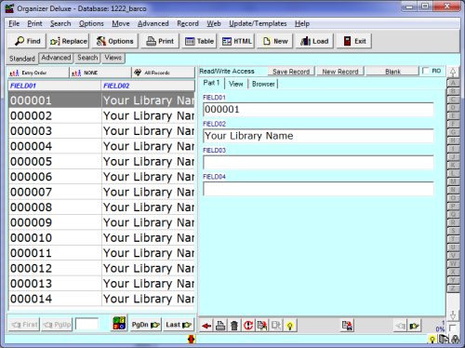Switch to Table view

(x=199, y=41)
